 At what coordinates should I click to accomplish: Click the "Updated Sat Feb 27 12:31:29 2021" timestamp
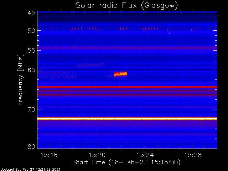[x=30, y=170]
